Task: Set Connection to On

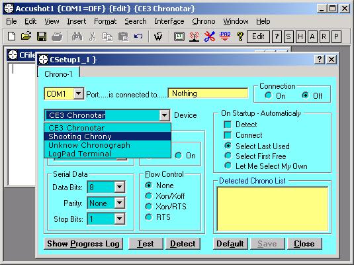Action: pyautogui.click(x=268, y=95)
